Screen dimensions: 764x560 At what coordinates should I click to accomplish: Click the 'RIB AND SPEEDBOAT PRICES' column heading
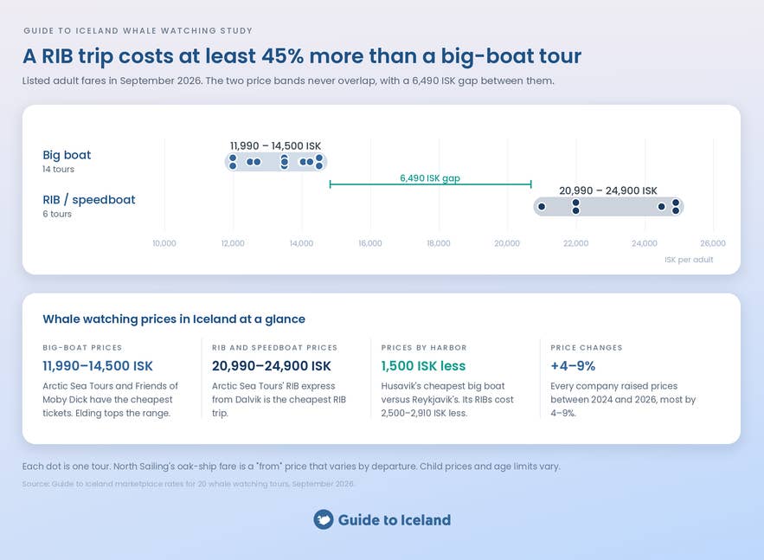tap(275, 347)
